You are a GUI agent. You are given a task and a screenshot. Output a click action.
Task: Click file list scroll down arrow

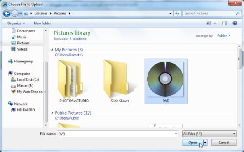[x=239, y=125]
